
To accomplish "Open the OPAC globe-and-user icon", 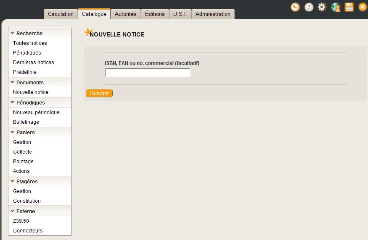I will (x=336, y=7).
